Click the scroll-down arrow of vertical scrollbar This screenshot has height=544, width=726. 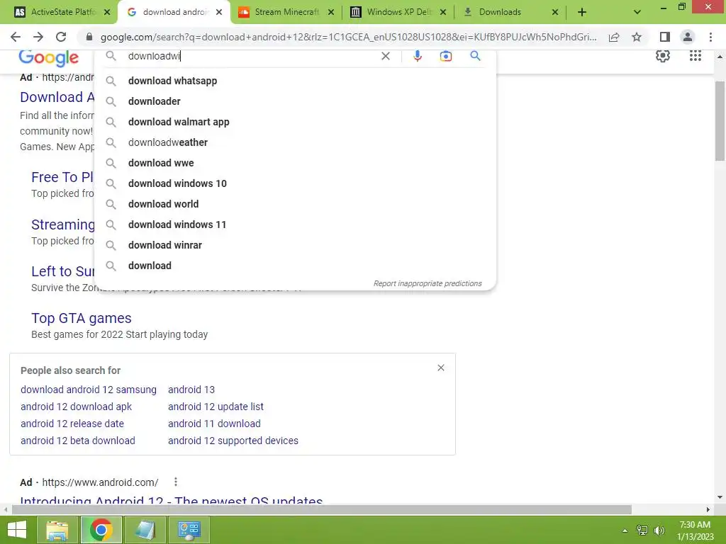pyautogui.click(x=720, y=498)
